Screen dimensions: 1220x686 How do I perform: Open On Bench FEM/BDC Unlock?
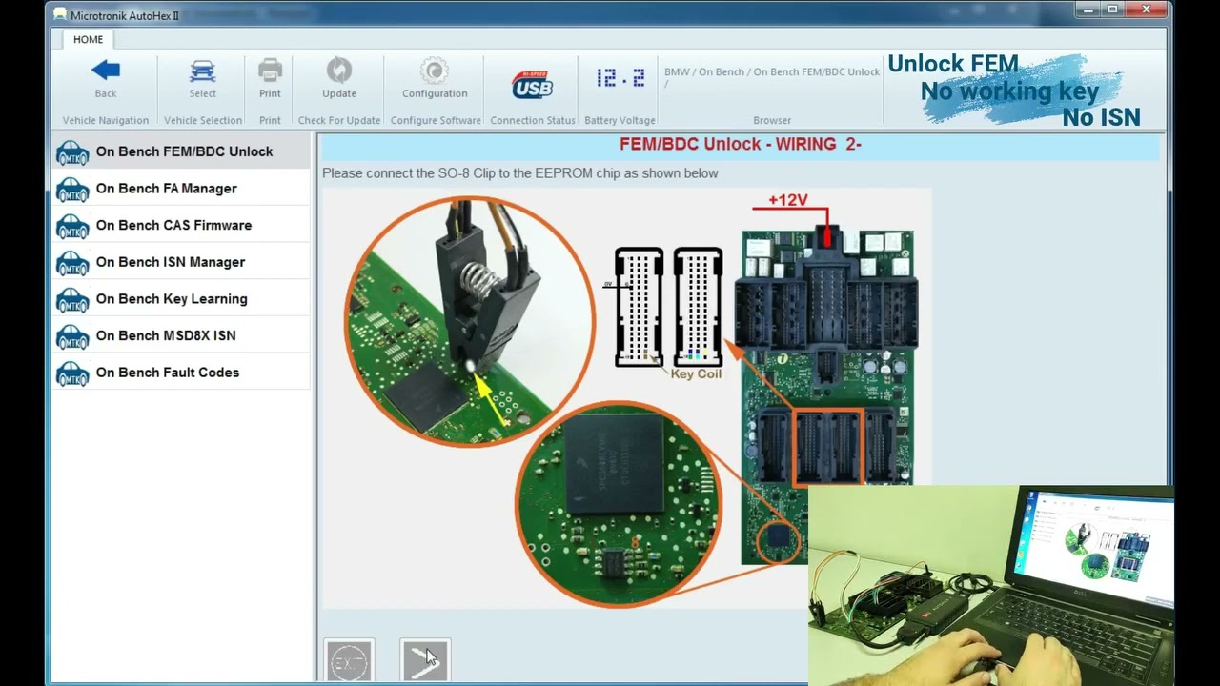point(181,151)
